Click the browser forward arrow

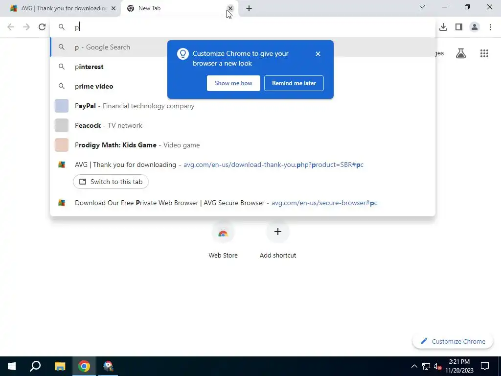click(26, 27)
